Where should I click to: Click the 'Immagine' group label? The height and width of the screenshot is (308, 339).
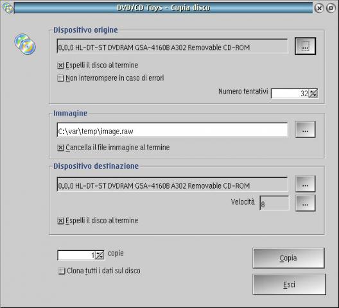pos(70,114)
